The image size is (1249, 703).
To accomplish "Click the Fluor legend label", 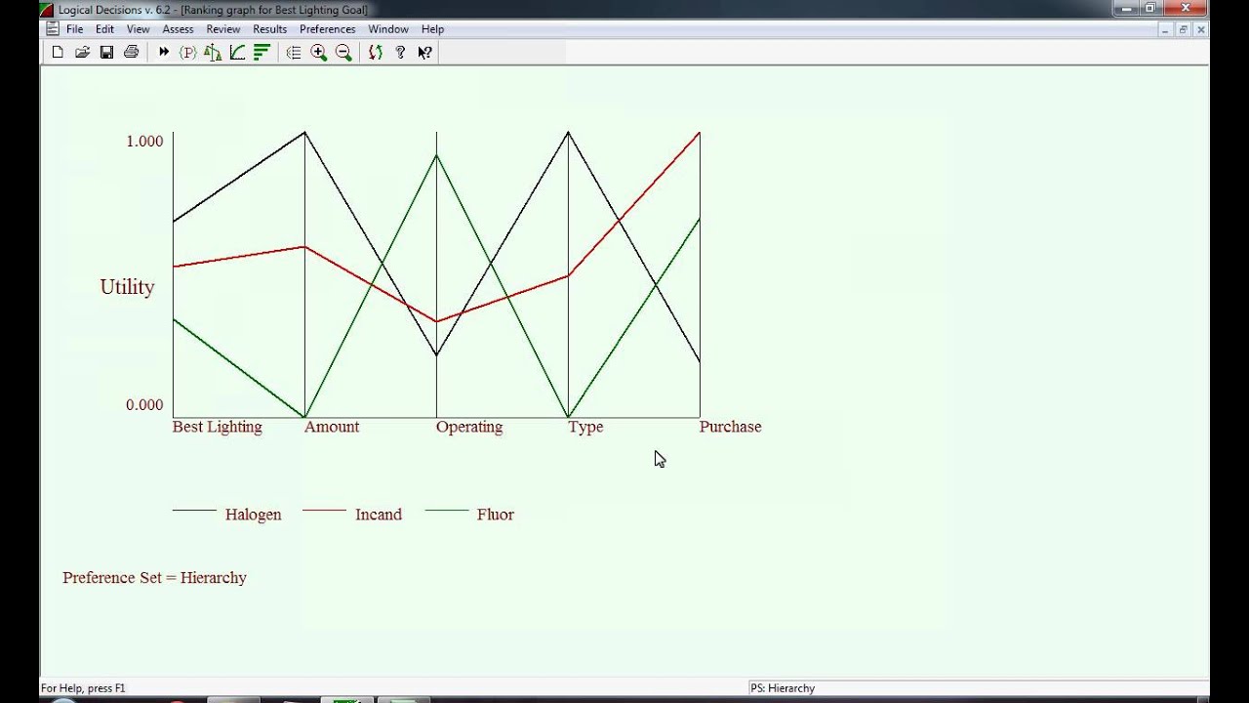I will [x=496, y=515].
